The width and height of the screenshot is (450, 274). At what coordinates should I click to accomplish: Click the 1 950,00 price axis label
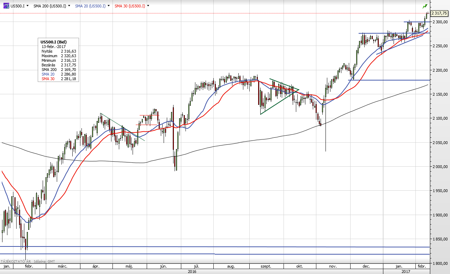[440, 191]
